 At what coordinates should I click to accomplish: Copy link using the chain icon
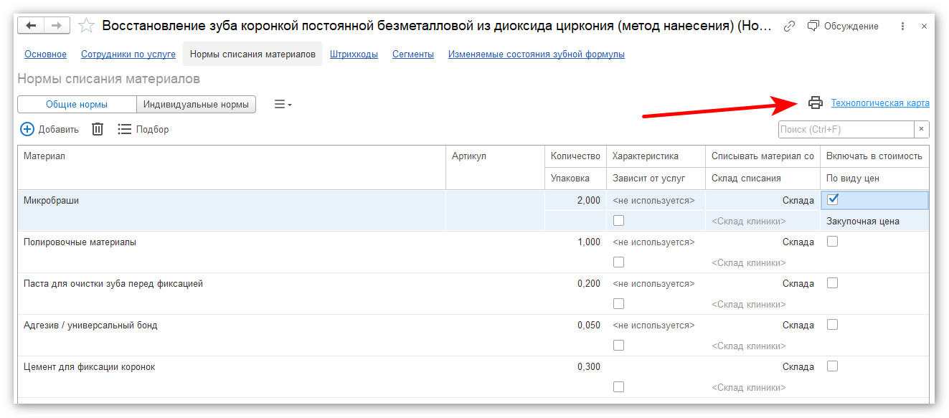coord(790,26)
